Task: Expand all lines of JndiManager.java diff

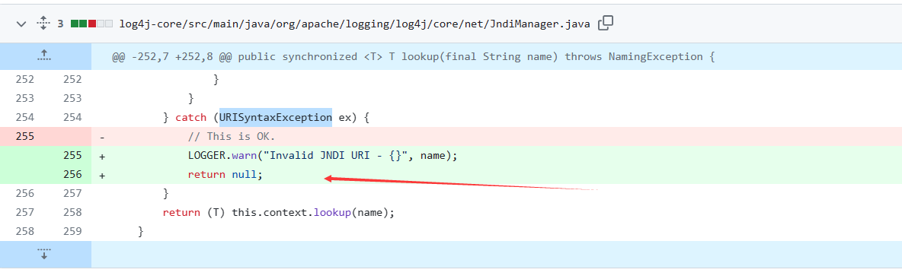Action: tap(43, 24)
